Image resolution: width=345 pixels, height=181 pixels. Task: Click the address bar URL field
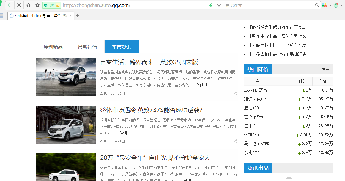coord(134,5)
